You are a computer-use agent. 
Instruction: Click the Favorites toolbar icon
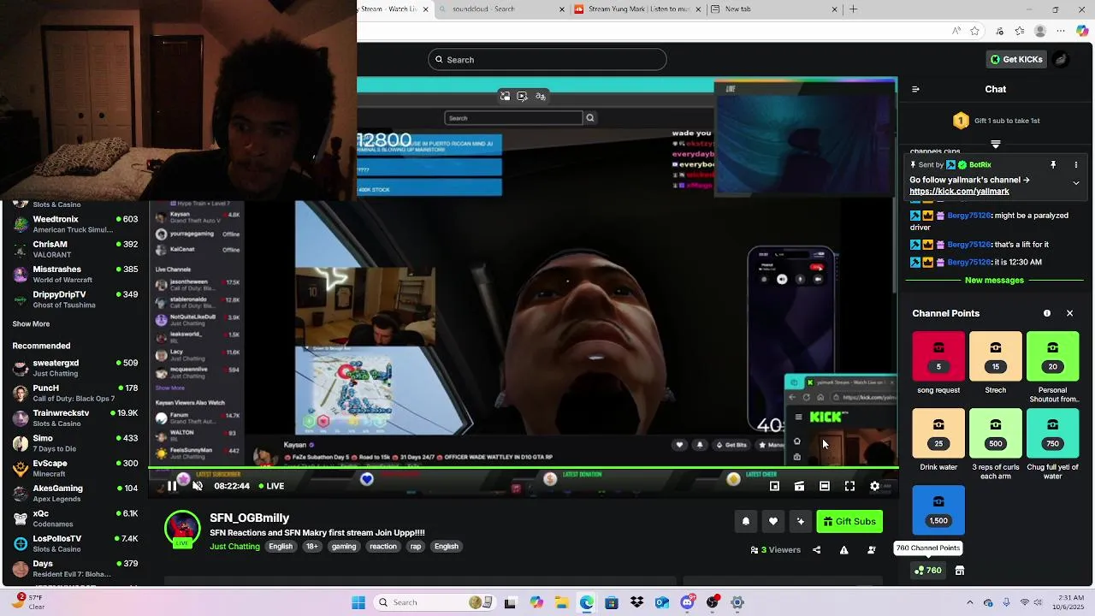pyautogui.click(x=1019, y=31)
